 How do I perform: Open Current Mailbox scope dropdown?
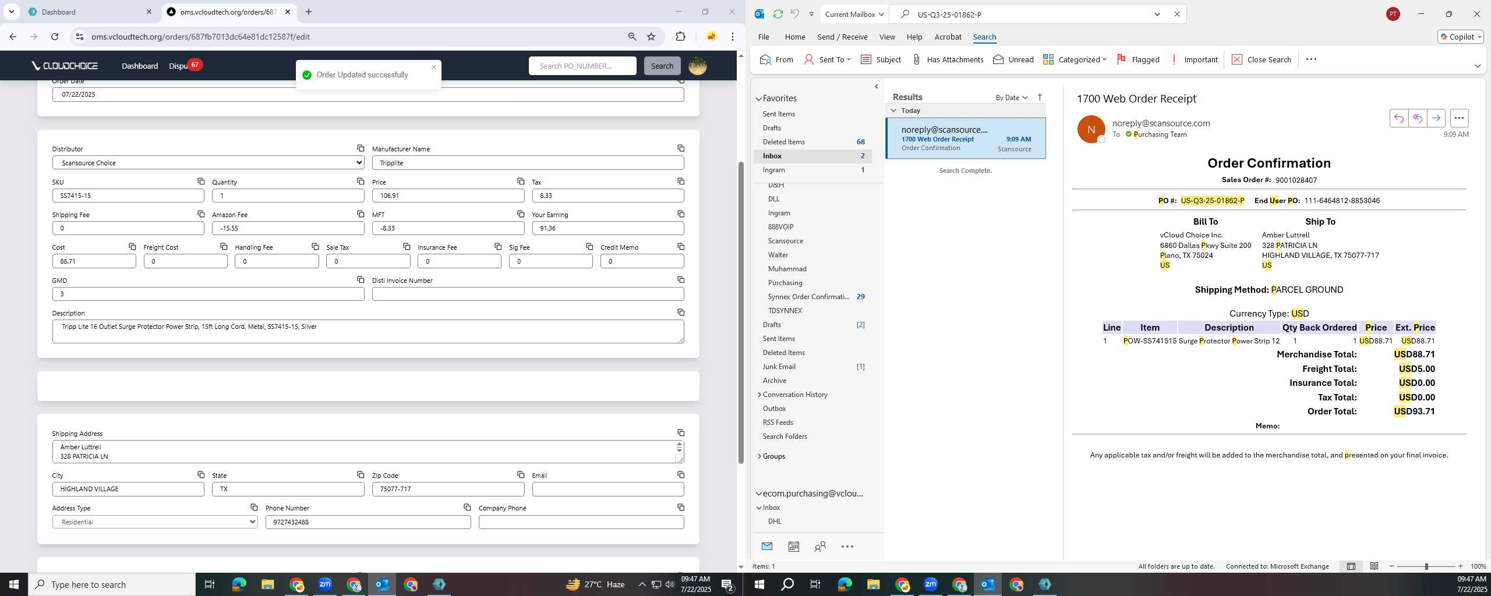click(854, 14)
